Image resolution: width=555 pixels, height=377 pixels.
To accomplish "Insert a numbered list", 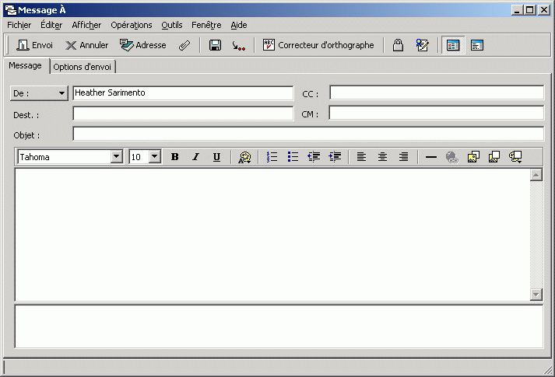I will coord(272,157).
